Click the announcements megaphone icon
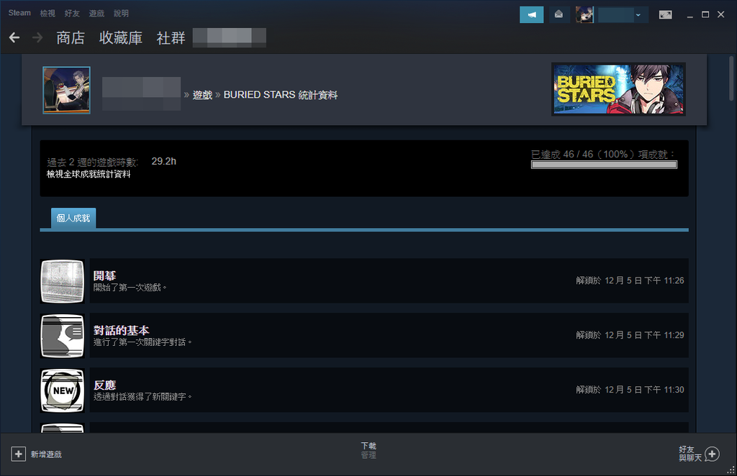737x476 pixels. pos(532,14)
